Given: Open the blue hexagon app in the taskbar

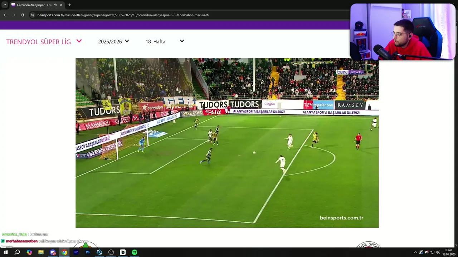Looking at the screenshot, I should (x=99, y=252).
